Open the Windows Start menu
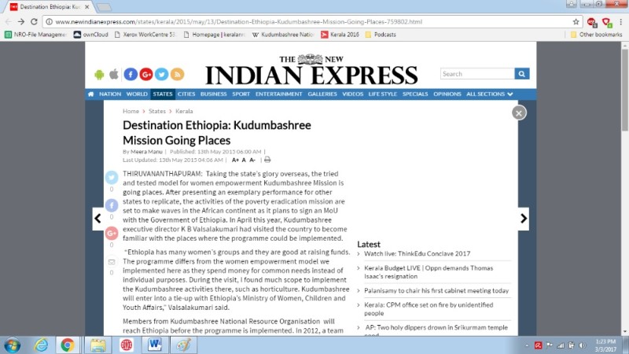Image resolution: width=629 pixels, height=354 pixels. tap(12, 345)
